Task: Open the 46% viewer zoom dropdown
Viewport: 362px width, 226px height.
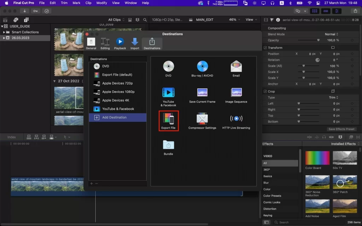Action: [234, 20]
